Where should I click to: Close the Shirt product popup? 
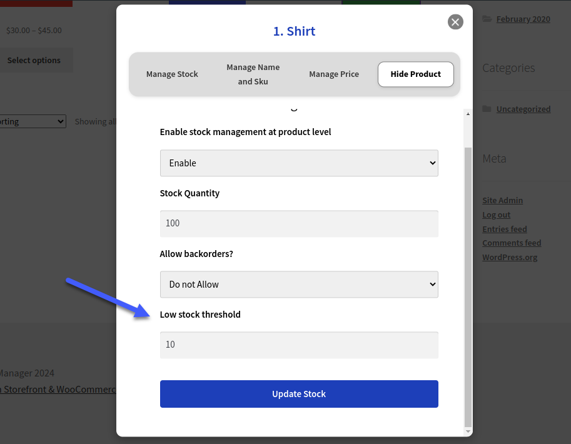point(455,21)
